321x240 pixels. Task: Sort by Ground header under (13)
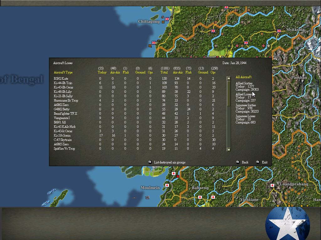203,72
